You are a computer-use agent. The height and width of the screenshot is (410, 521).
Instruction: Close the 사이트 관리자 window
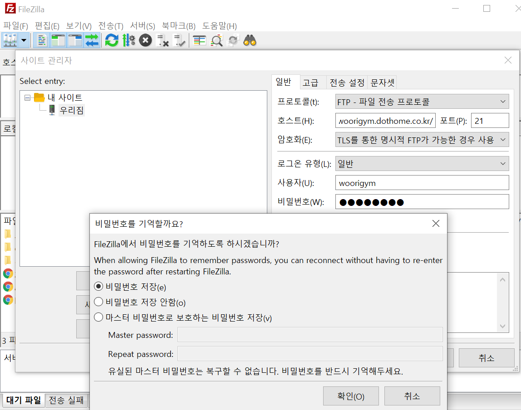pos(508,60)
